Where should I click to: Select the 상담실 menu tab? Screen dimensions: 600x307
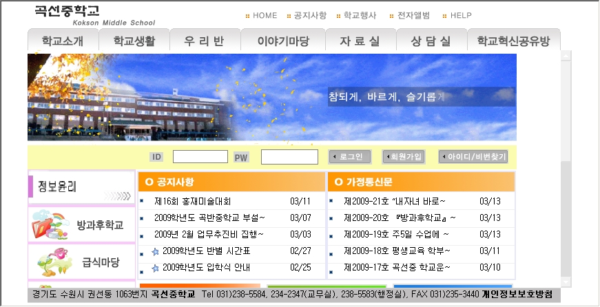[431, 41]
